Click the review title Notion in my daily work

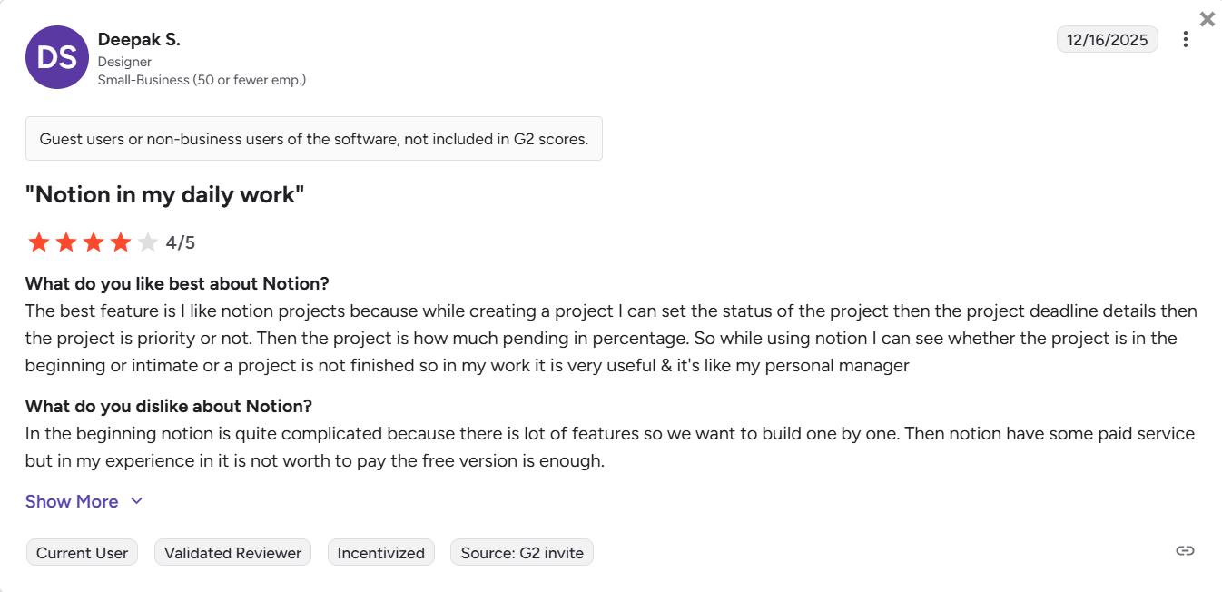point(164,194)
